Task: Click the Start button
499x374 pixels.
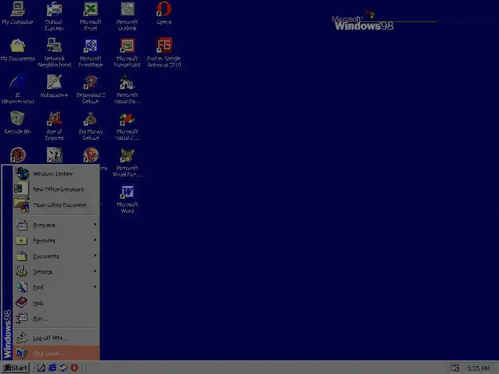Action: pyautogui.click(x=15, y=368)
